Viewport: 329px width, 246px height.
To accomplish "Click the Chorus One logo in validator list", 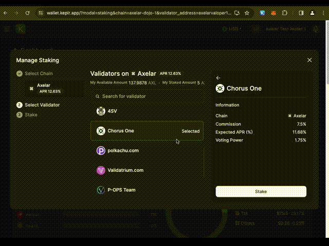I will point(101,131).
